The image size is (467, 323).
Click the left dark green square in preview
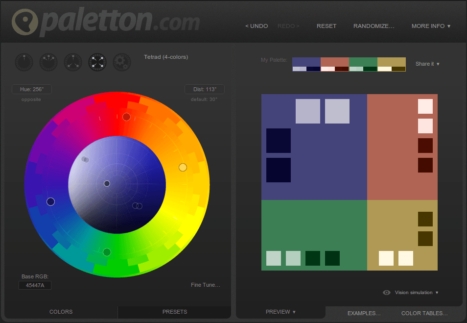(x=313, y=258)
